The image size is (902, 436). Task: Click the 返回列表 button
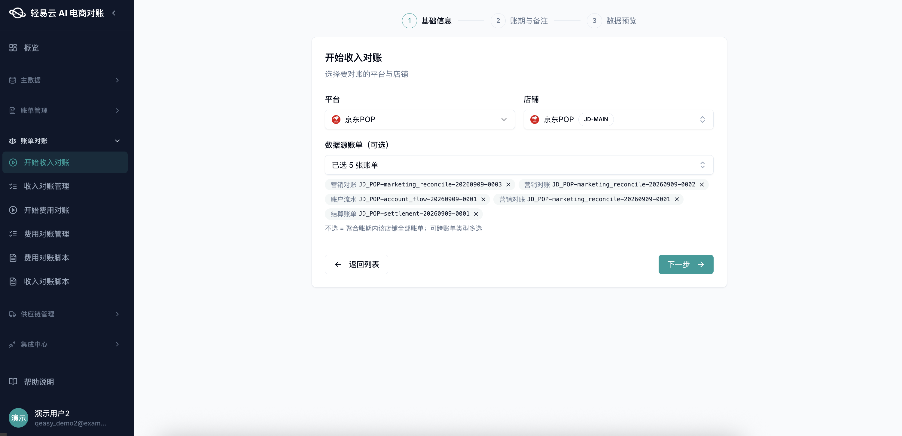(x=356, y=264)
